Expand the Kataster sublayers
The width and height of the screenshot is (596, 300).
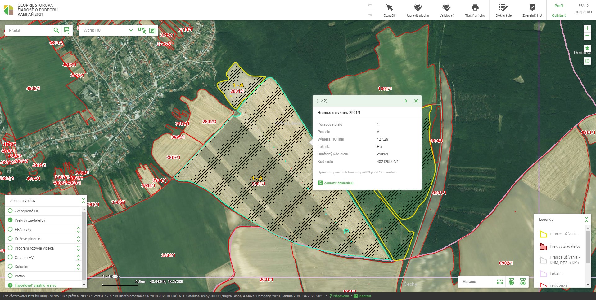tap(78, 267)
